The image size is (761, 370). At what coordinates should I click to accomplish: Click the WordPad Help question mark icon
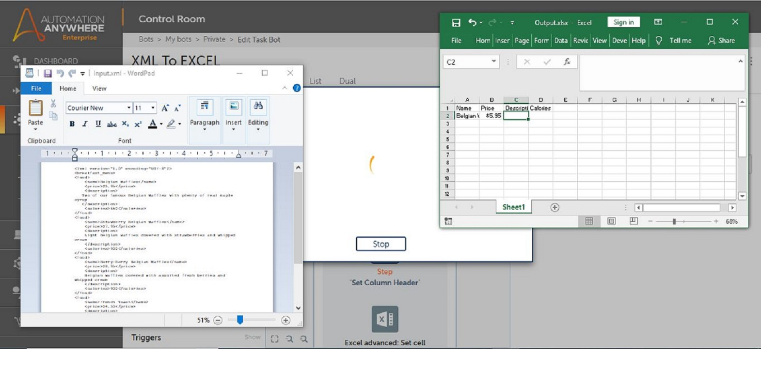point(297,88)
